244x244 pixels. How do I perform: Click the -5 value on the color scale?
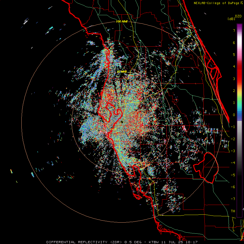click(x=233, y=175)
